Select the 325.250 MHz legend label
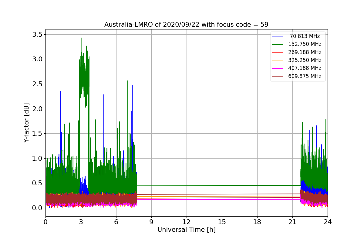The width and height of the screenshot is (364, 243). [x=305, y=60]
